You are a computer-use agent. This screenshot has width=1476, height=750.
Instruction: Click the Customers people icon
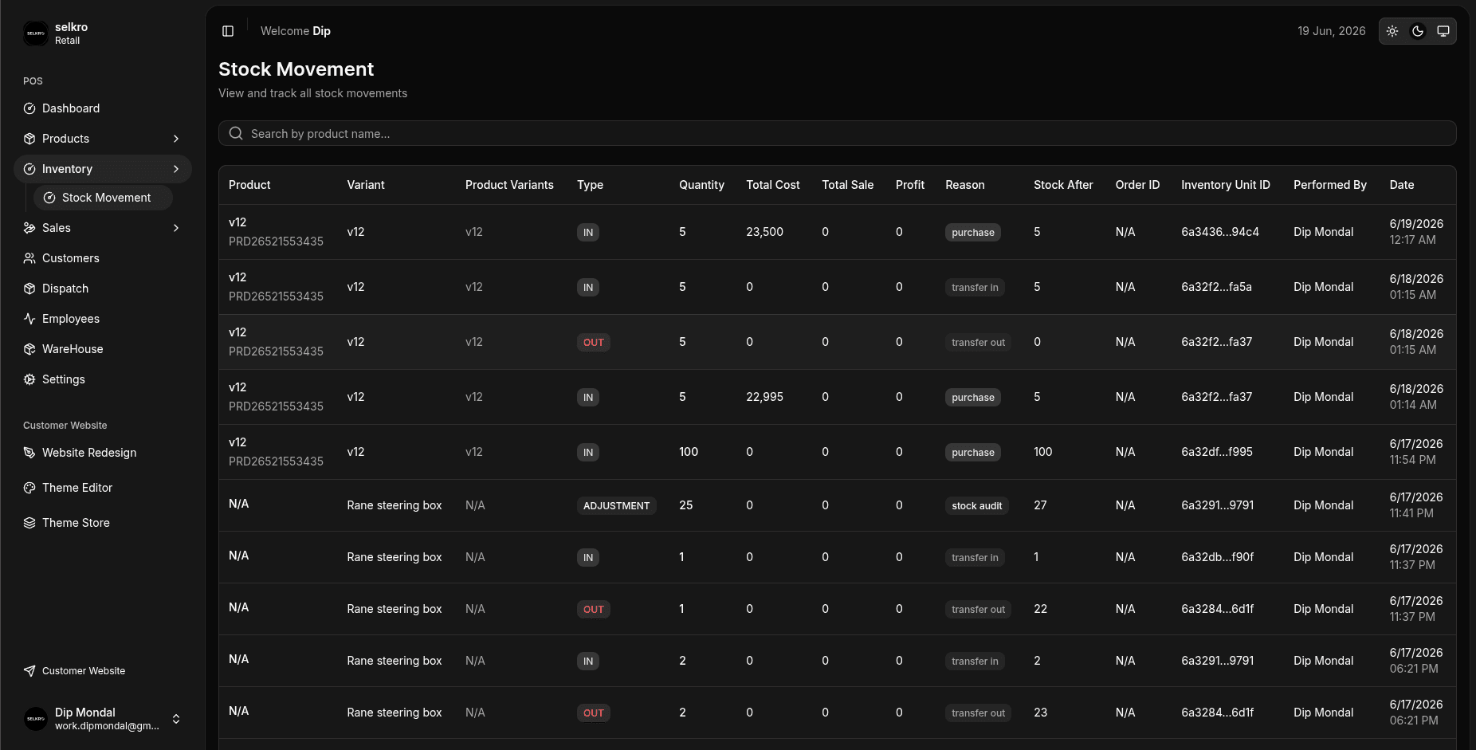(29, 258)
